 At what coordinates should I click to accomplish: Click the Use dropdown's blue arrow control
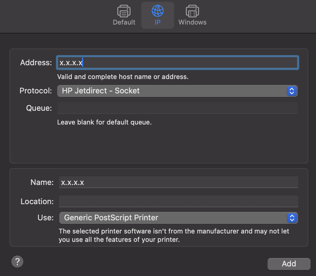[291, 218]
